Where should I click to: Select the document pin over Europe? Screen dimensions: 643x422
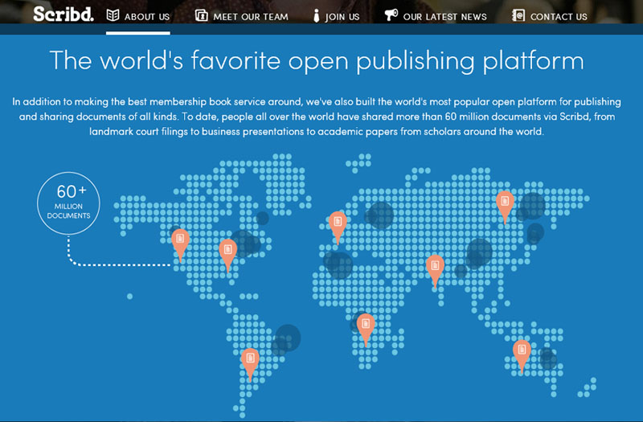pyautogui.click(x=338, y=228)
